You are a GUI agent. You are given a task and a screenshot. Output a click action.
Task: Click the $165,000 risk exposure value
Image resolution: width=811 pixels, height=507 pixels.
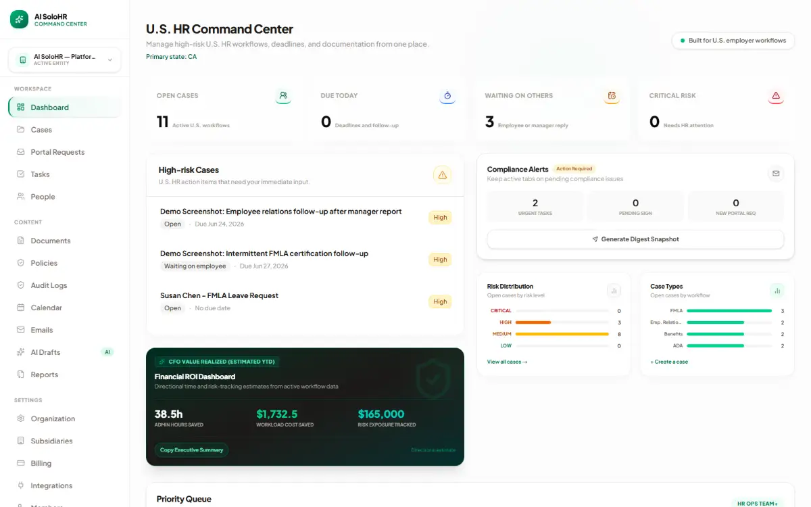381,414
